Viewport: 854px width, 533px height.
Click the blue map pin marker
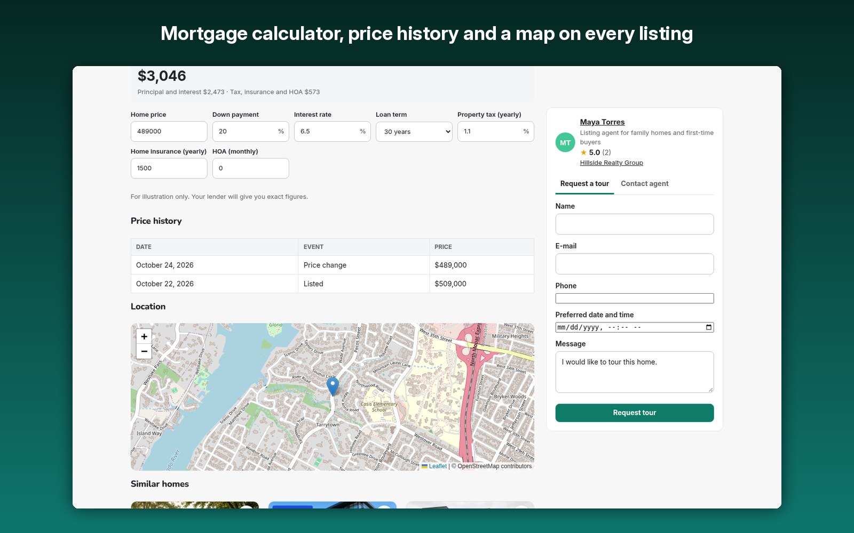coord(333,386)
